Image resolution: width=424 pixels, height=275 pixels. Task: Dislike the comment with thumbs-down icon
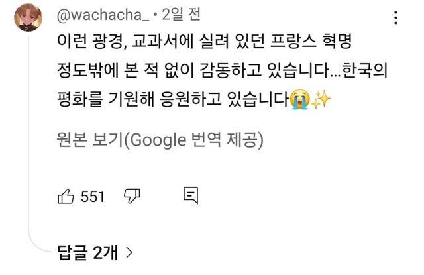tap(132, 196)
